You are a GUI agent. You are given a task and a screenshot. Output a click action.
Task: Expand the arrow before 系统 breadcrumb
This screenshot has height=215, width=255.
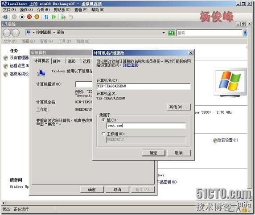54,33
